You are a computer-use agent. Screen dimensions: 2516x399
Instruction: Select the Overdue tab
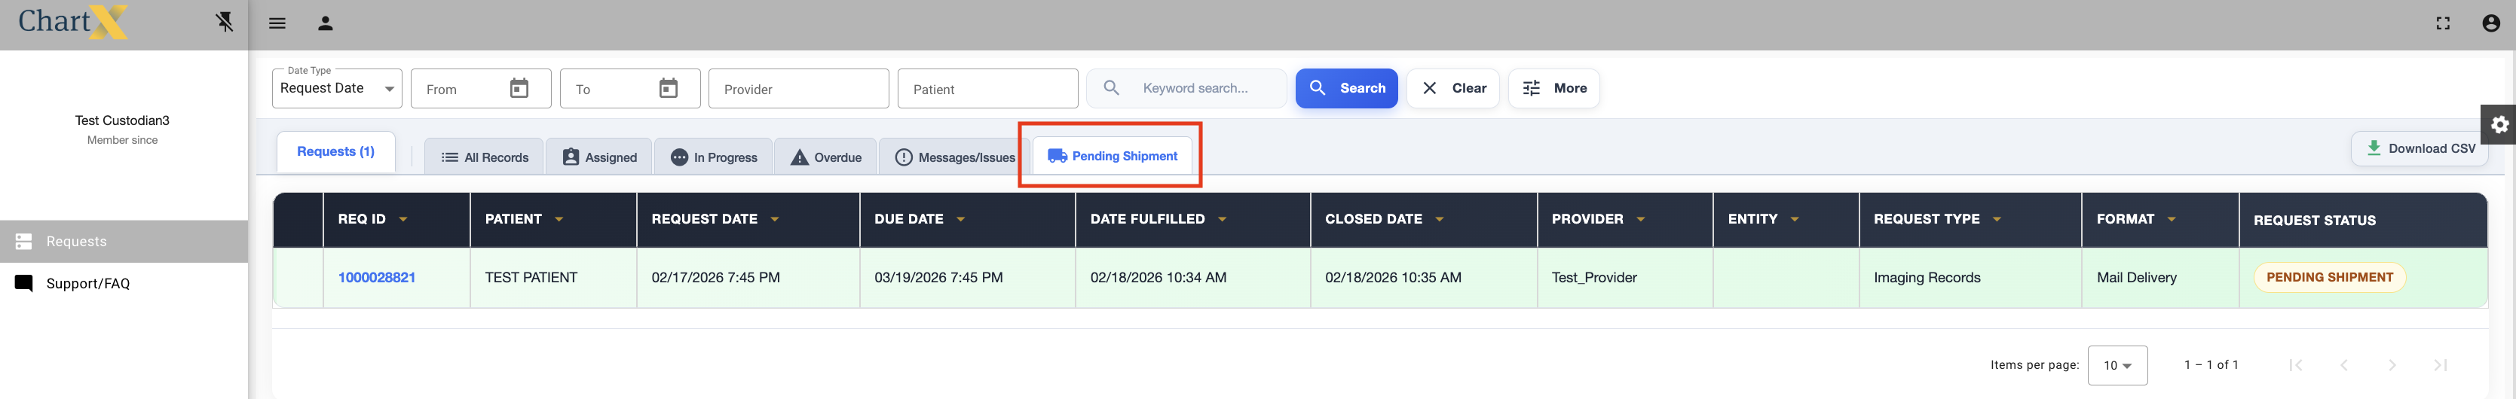(825, 157)
